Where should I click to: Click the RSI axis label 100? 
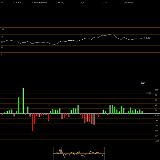[x=3, y=29]
